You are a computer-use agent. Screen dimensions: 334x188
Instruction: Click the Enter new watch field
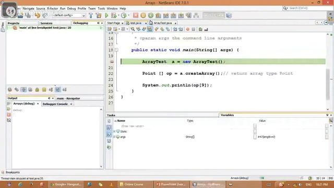(132, 126)
